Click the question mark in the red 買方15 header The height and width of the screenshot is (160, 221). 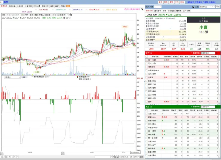(x=191, y=53)
